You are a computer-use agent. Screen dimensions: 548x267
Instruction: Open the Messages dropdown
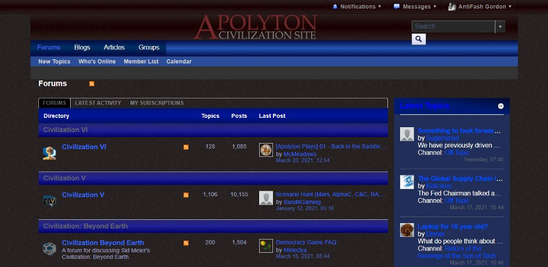coord(415,7)
